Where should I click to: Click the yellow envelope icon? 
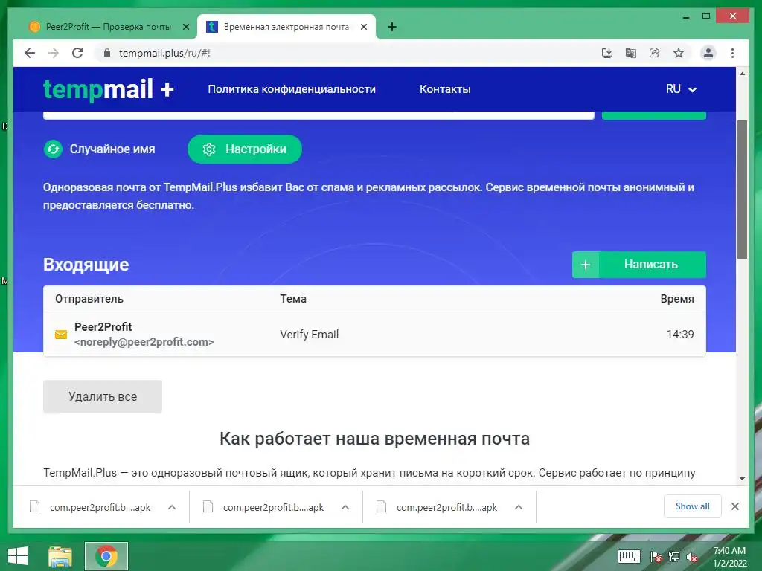[61, 335]
